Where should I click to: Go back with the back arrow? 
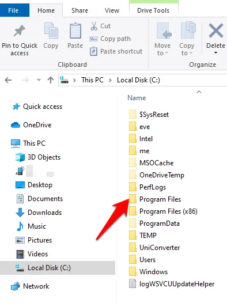tap(8, 80)
